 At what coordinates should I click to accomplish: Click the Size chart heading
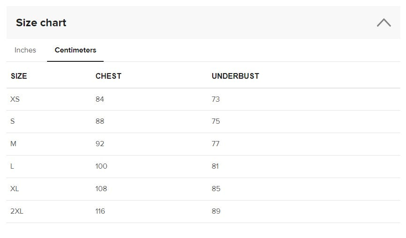coord(41,22)
